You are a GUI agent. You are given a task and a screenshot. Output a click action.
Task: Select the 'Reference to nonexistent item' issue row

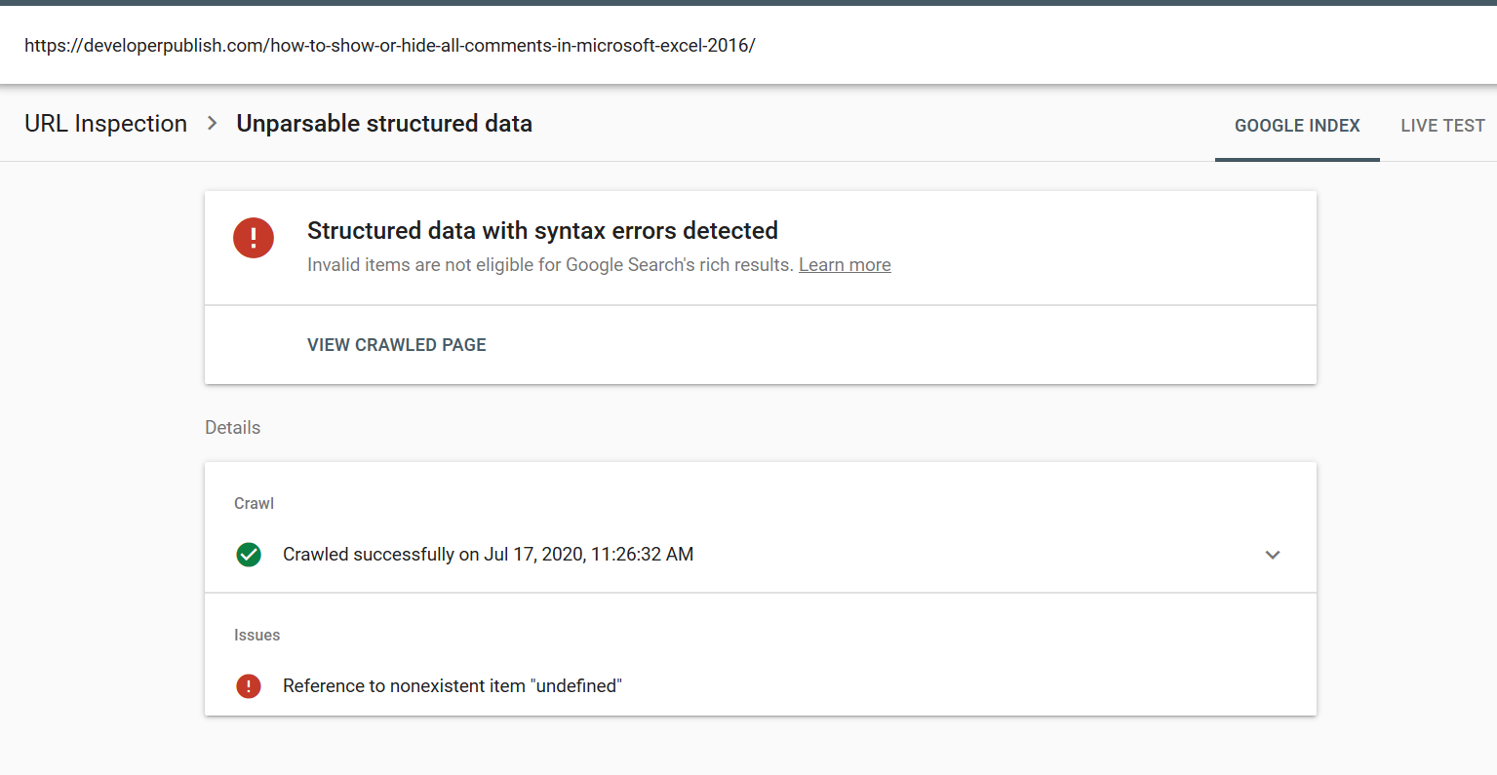point(453,686)
